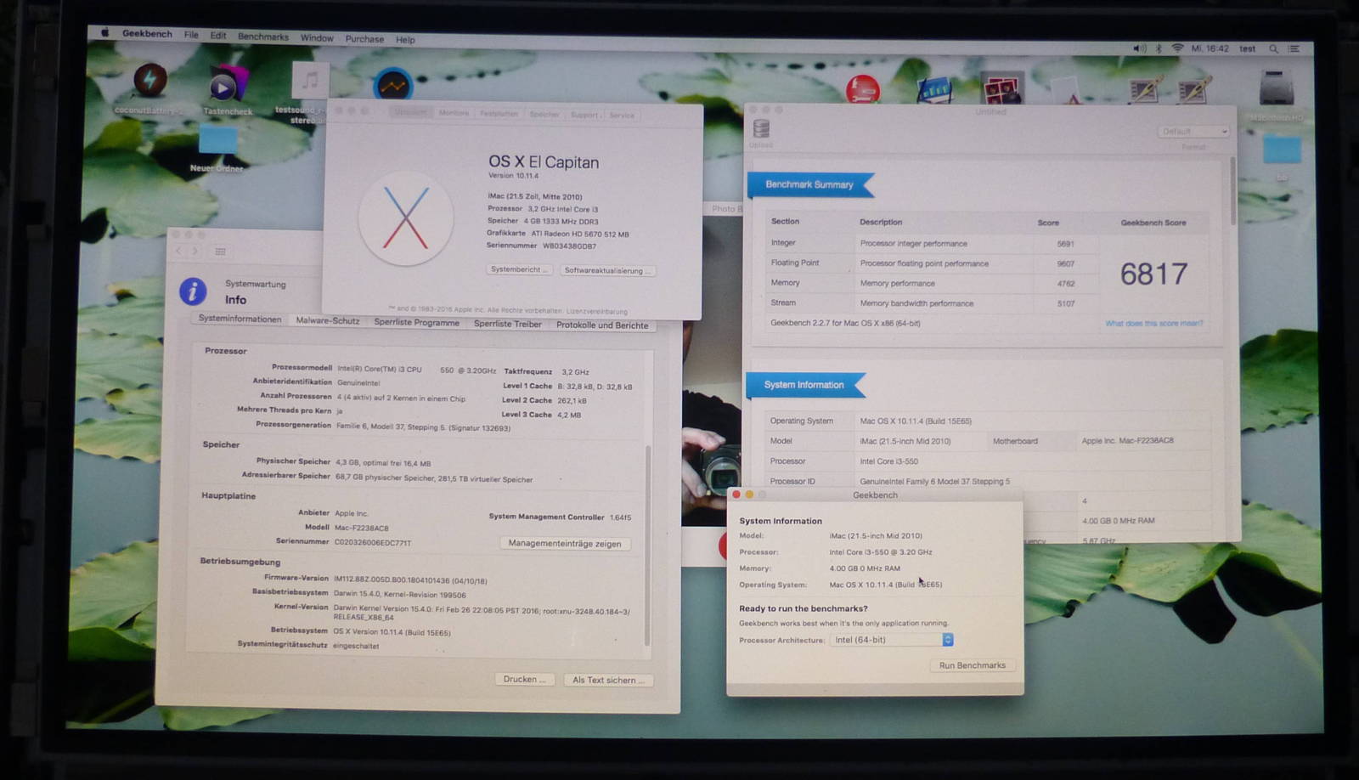Select the Protokolle und Berichte tab

[x=602, y=325]
